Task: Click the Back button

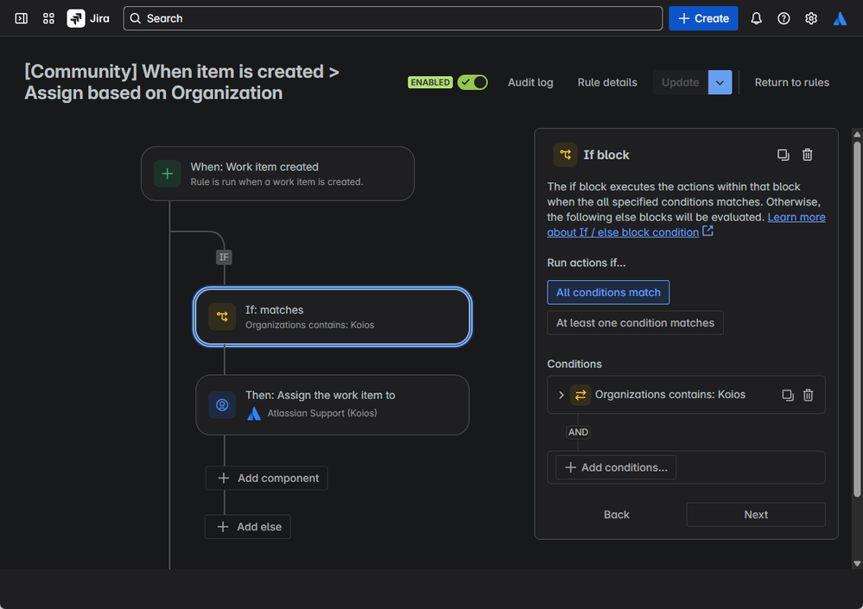Action: click(617, 515)
